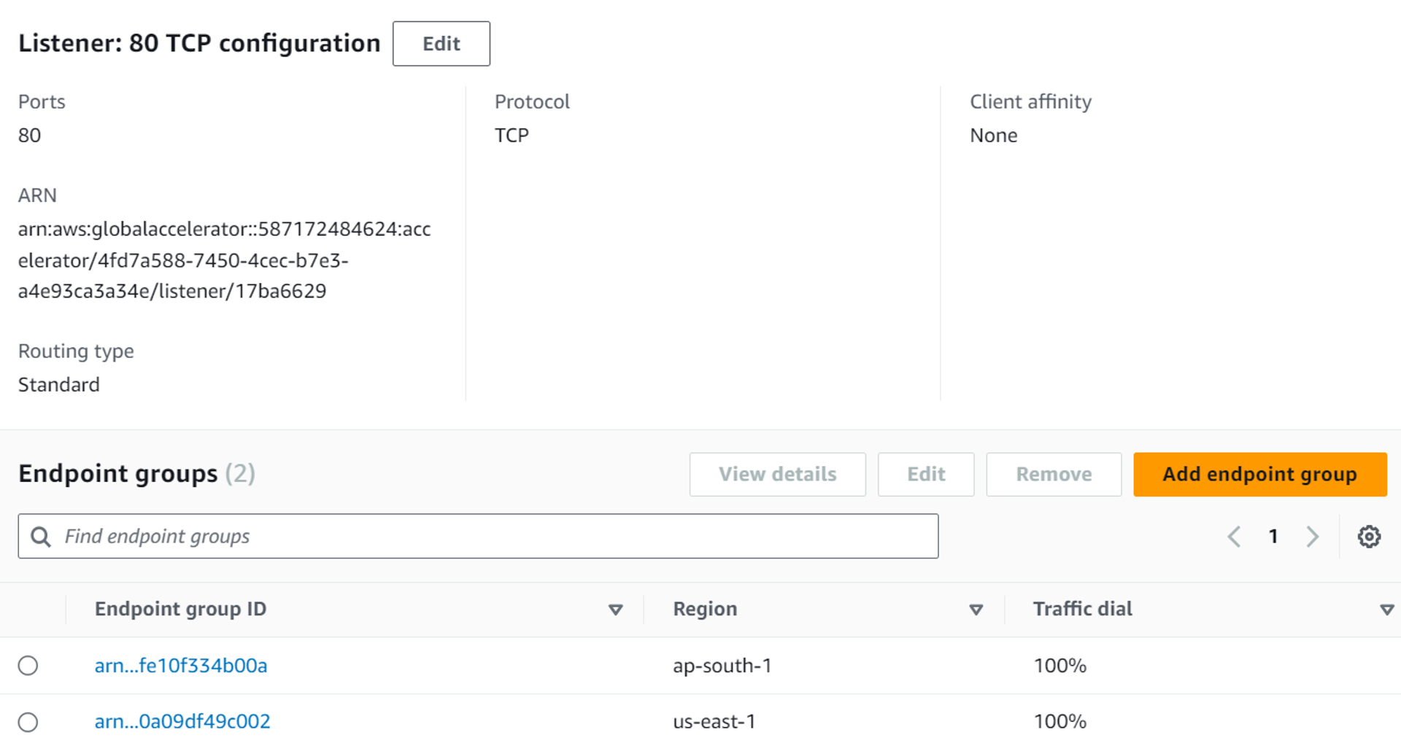Click the Region column header label
The image size is (1401, 746).
click(x=705, y=609)
